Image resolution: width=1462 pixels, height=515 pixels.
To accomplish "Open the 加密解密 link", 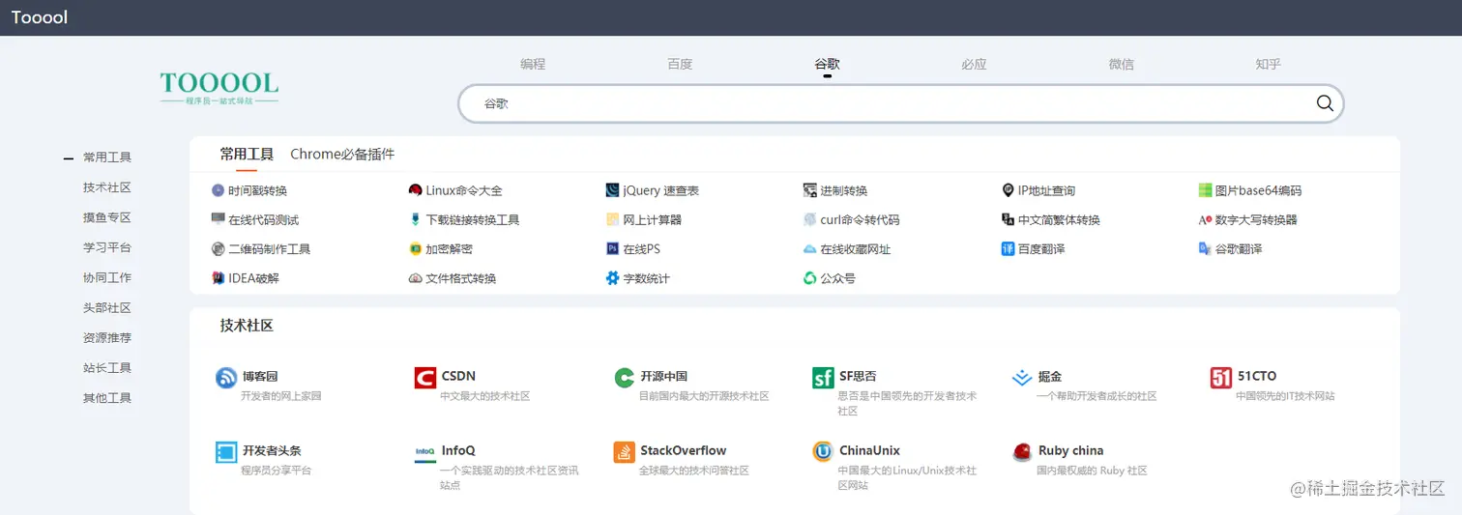I will (x=449, y=248).
